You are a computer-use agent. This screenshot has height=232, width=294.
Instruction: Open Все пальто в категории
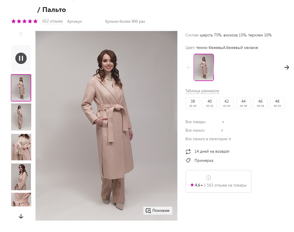coord(208,139)
